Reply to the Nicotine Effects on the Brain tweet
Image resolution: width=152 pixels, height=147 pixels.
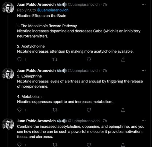(19, 59)
